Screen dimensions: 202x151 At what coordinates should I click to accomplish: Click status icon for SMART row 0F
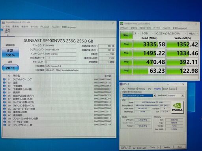(4, 125)
